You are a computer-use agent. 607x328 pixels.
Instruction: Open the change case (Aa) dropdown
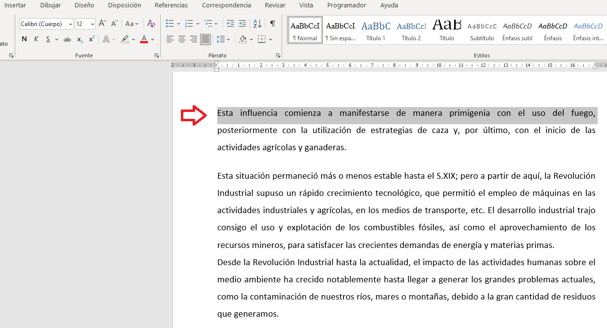point(132,24)
